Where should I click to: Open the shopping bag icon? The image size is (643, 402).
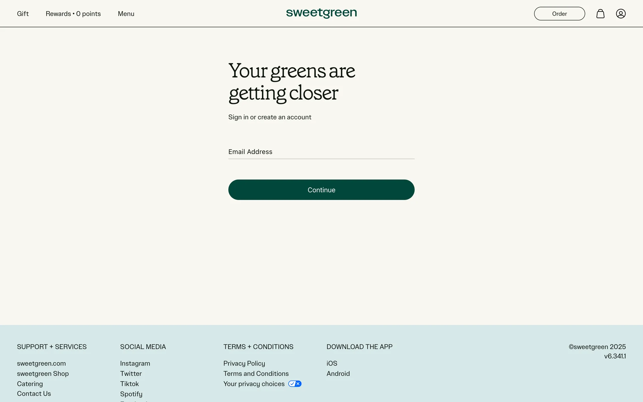pos(600,14)
